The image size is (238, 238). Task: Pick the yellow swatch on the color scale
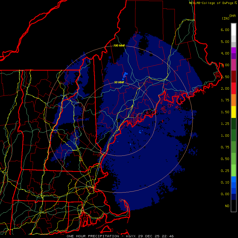234,112
